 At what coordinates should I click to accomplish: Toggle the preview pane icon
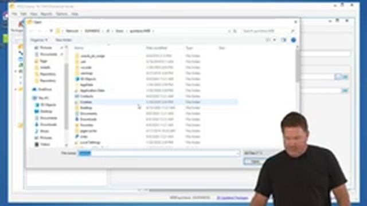(284, 40)
